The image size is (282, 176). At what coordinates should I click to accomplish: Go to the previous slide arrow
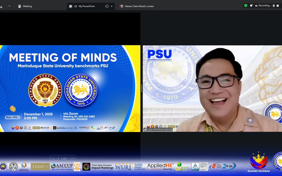click(53, 159)
